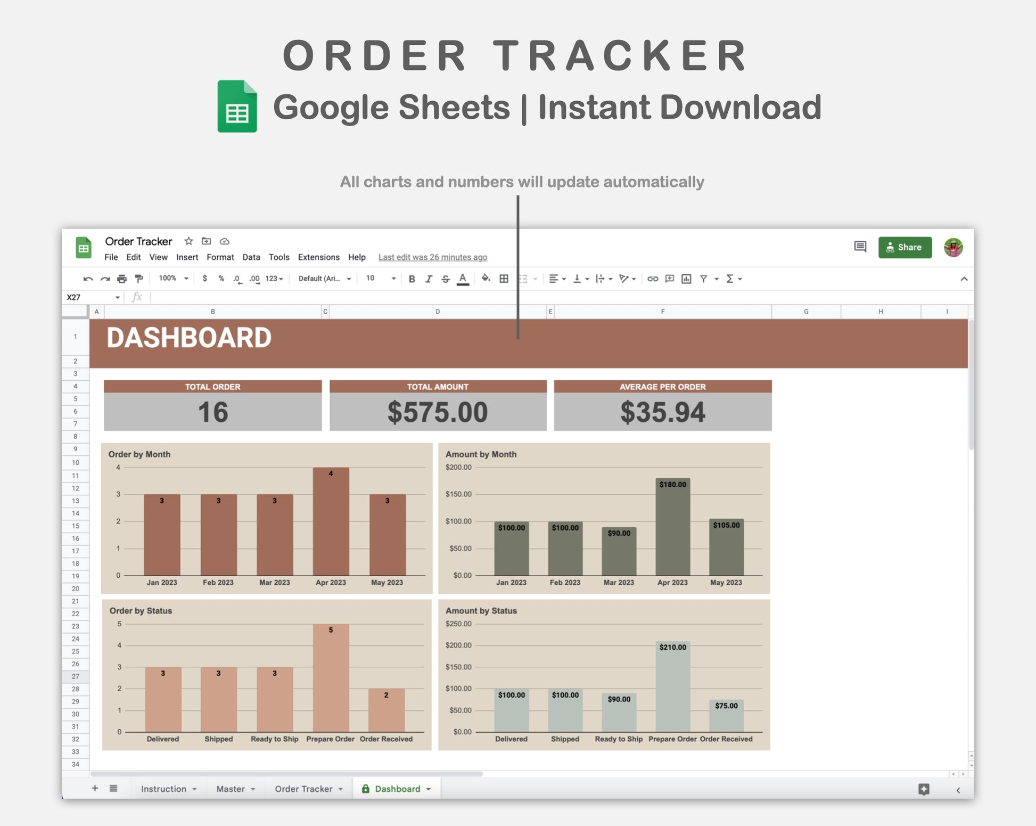Open the zoom 100% dropdown
Image resolution: width=1036 pixels, height=826 pixels.
[x=174, y=279]
